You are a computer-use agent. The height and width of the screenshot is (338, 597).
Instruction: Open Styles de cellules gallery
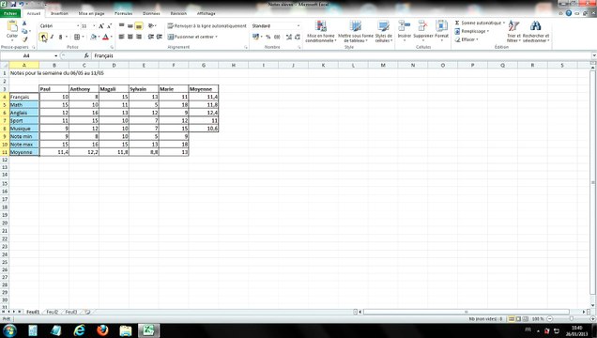point(383,31)
